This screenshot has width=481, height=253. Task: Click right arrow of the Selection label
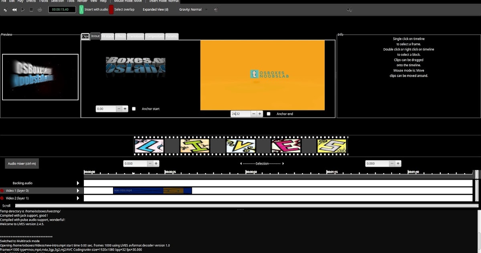pos(283,164)
